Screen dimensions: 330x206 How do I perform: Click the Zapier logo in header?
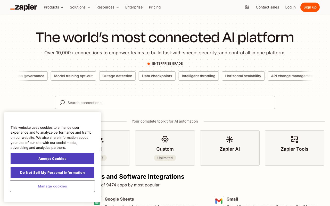[24, 7]
